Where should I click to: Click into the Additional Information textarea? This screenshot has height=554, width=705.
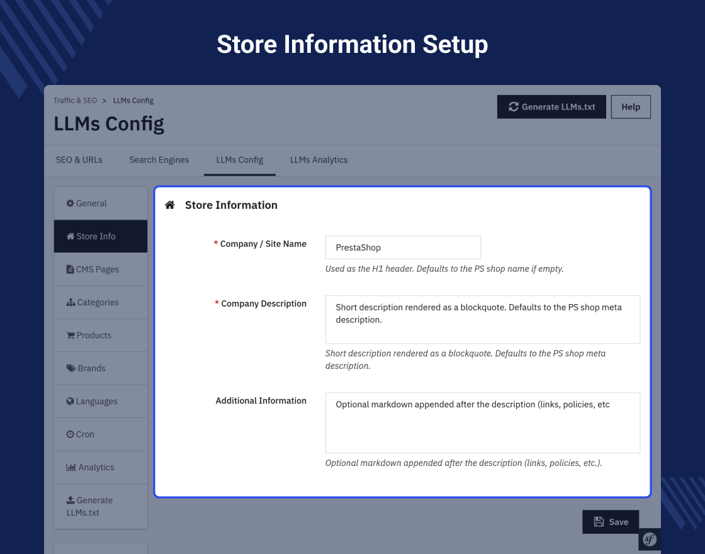pos(482,422)
